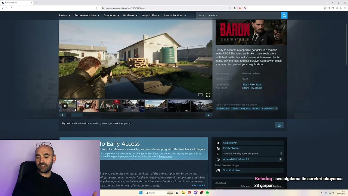Open File Explorer from the taskbar

[x=183, y=193]
